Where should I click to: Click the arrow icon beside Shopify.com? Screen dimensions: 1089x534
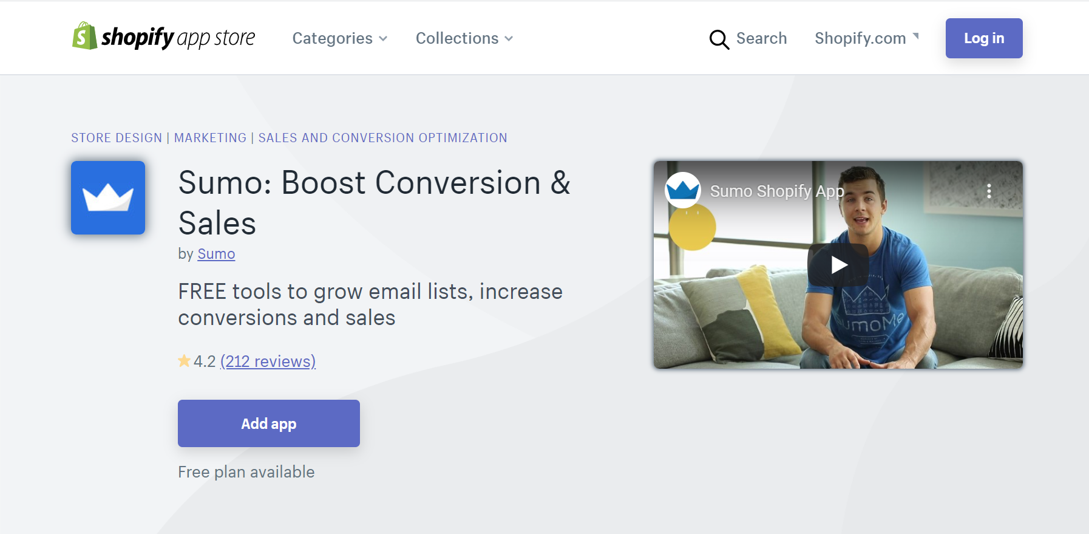(x=916, y=36)
